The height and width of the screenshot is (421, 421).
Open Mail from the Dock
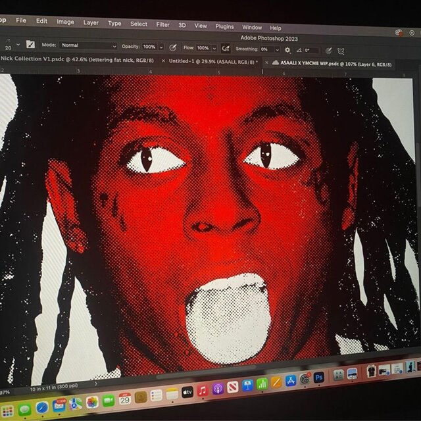coord(59,406)
